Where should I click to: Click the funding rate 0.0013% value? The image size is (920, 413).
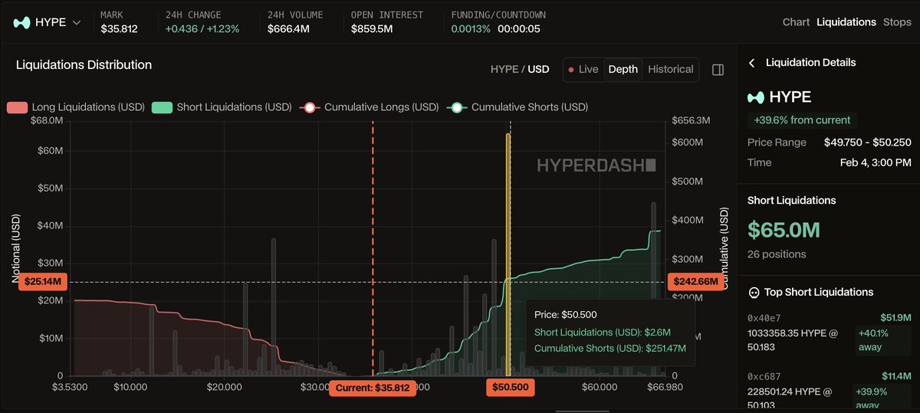click(471, 29)
